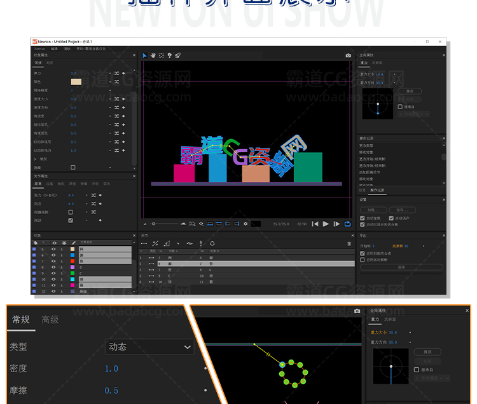Uncheck the 激活 joint checkbox
The width and height of the screenshot is (477, 404).
[x=71, y=220]
